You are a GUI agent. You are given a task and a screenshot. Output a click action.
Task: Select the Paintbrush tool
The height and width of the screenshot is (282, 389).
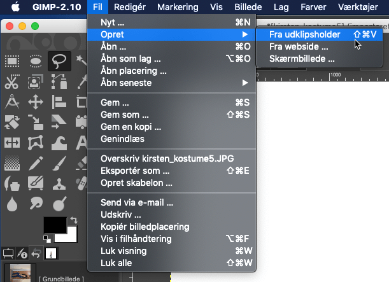[x=59, y=163]
